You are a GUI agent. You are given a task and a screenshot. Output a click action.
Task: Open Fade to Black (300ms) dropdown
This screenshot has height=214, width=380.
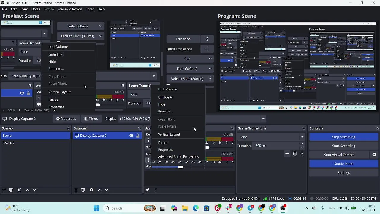(x=190, y=79)
